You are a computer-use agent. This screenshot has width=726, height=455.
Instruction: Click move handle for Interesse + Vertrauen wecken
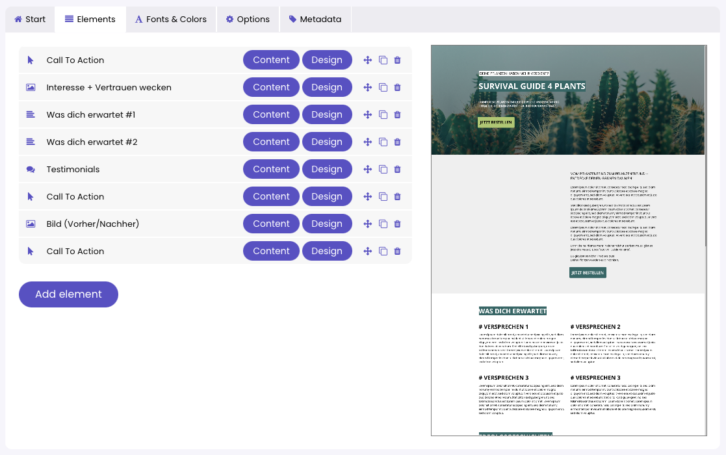coord(367,88)
